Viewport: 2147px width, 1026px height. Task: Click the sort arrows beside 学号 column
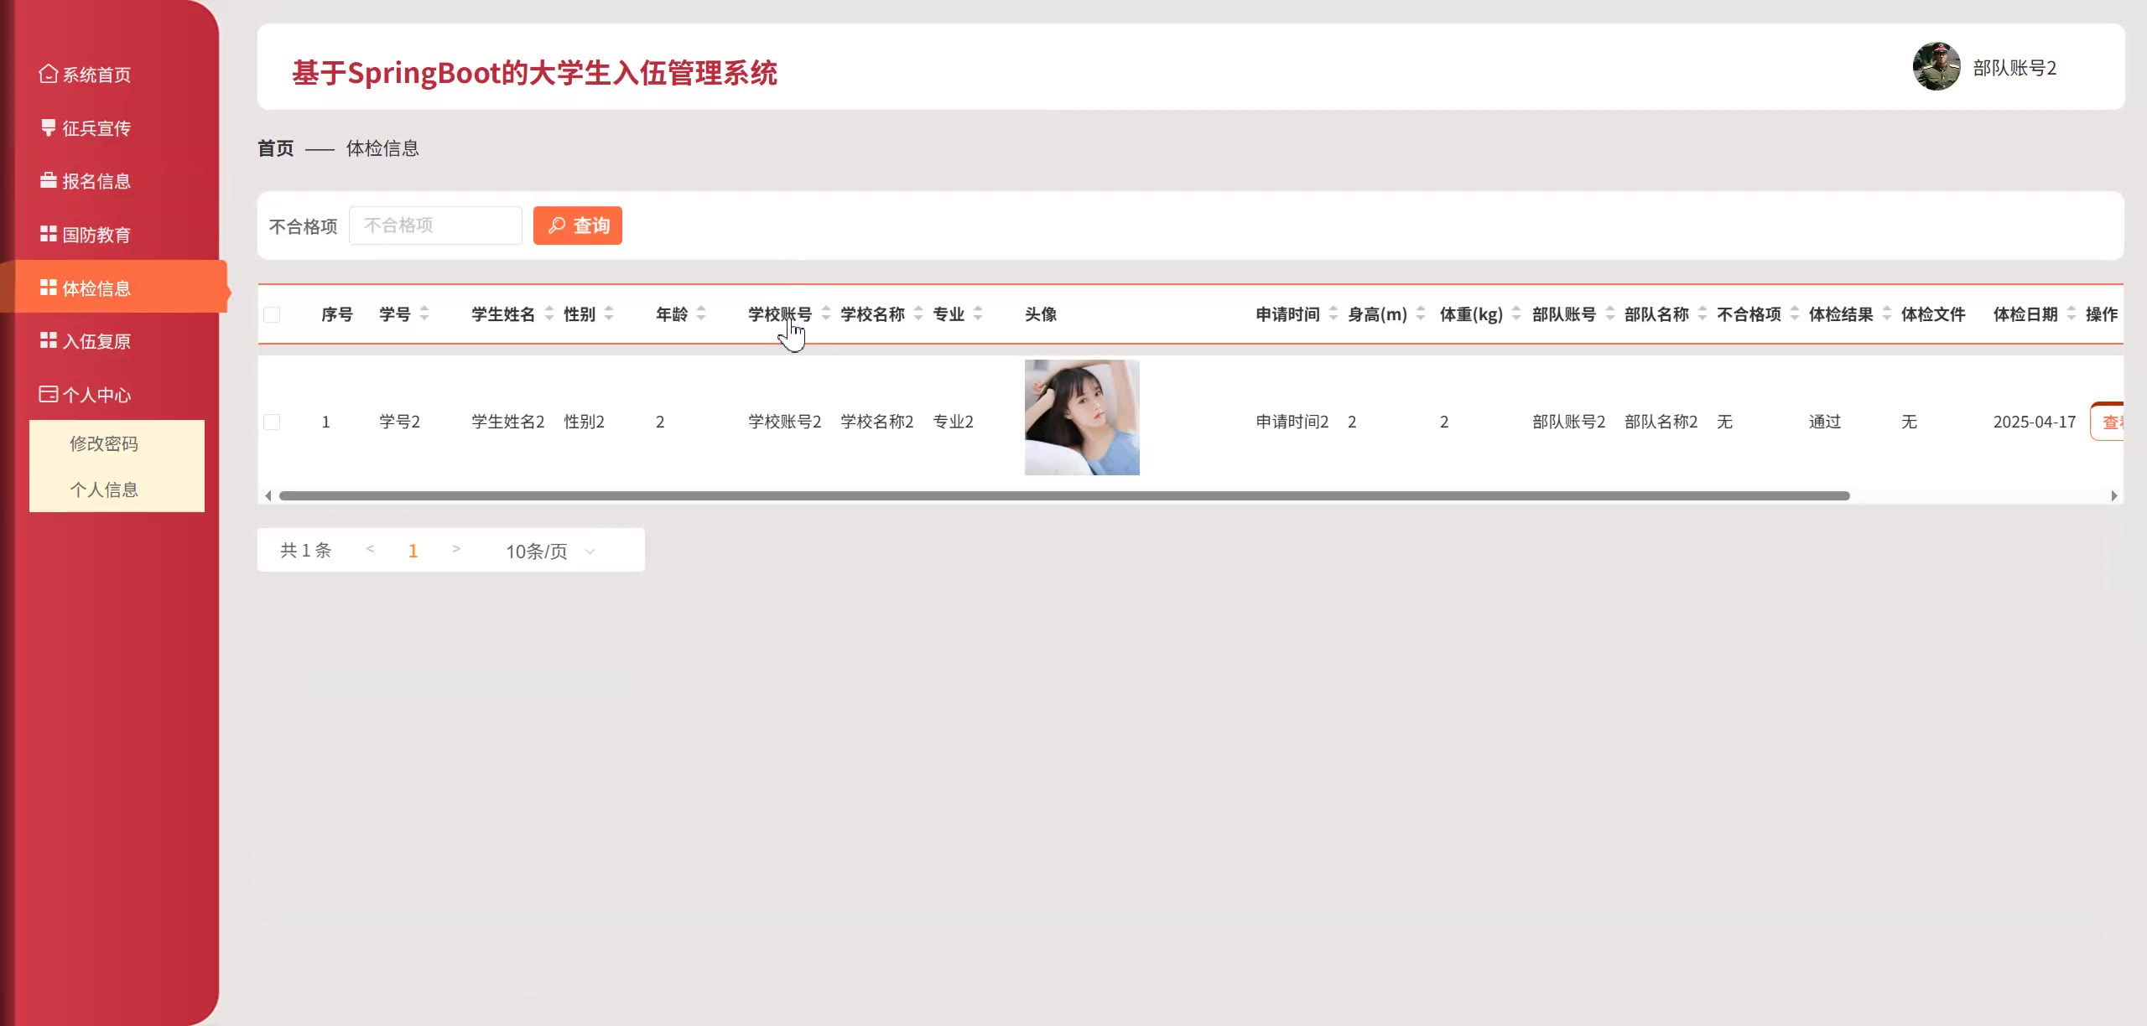tap(424, 313)
